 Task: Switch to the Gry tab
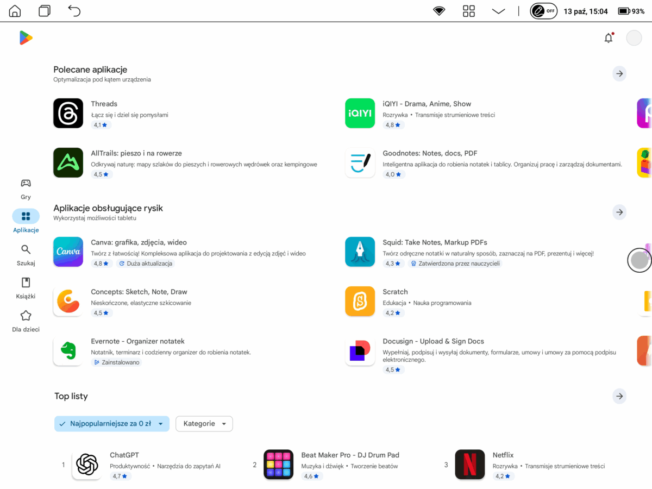(26, 189)
